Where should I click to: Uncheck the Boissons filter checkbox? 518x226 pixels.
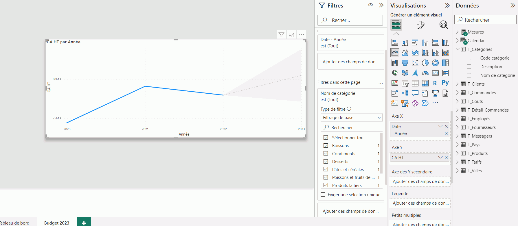click(326, 145)
